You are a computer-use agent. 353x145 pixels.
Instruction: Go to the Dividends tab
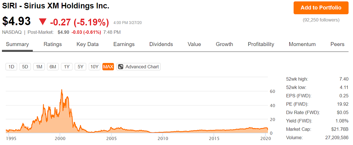pyautogui.click(x=161, y=44)
